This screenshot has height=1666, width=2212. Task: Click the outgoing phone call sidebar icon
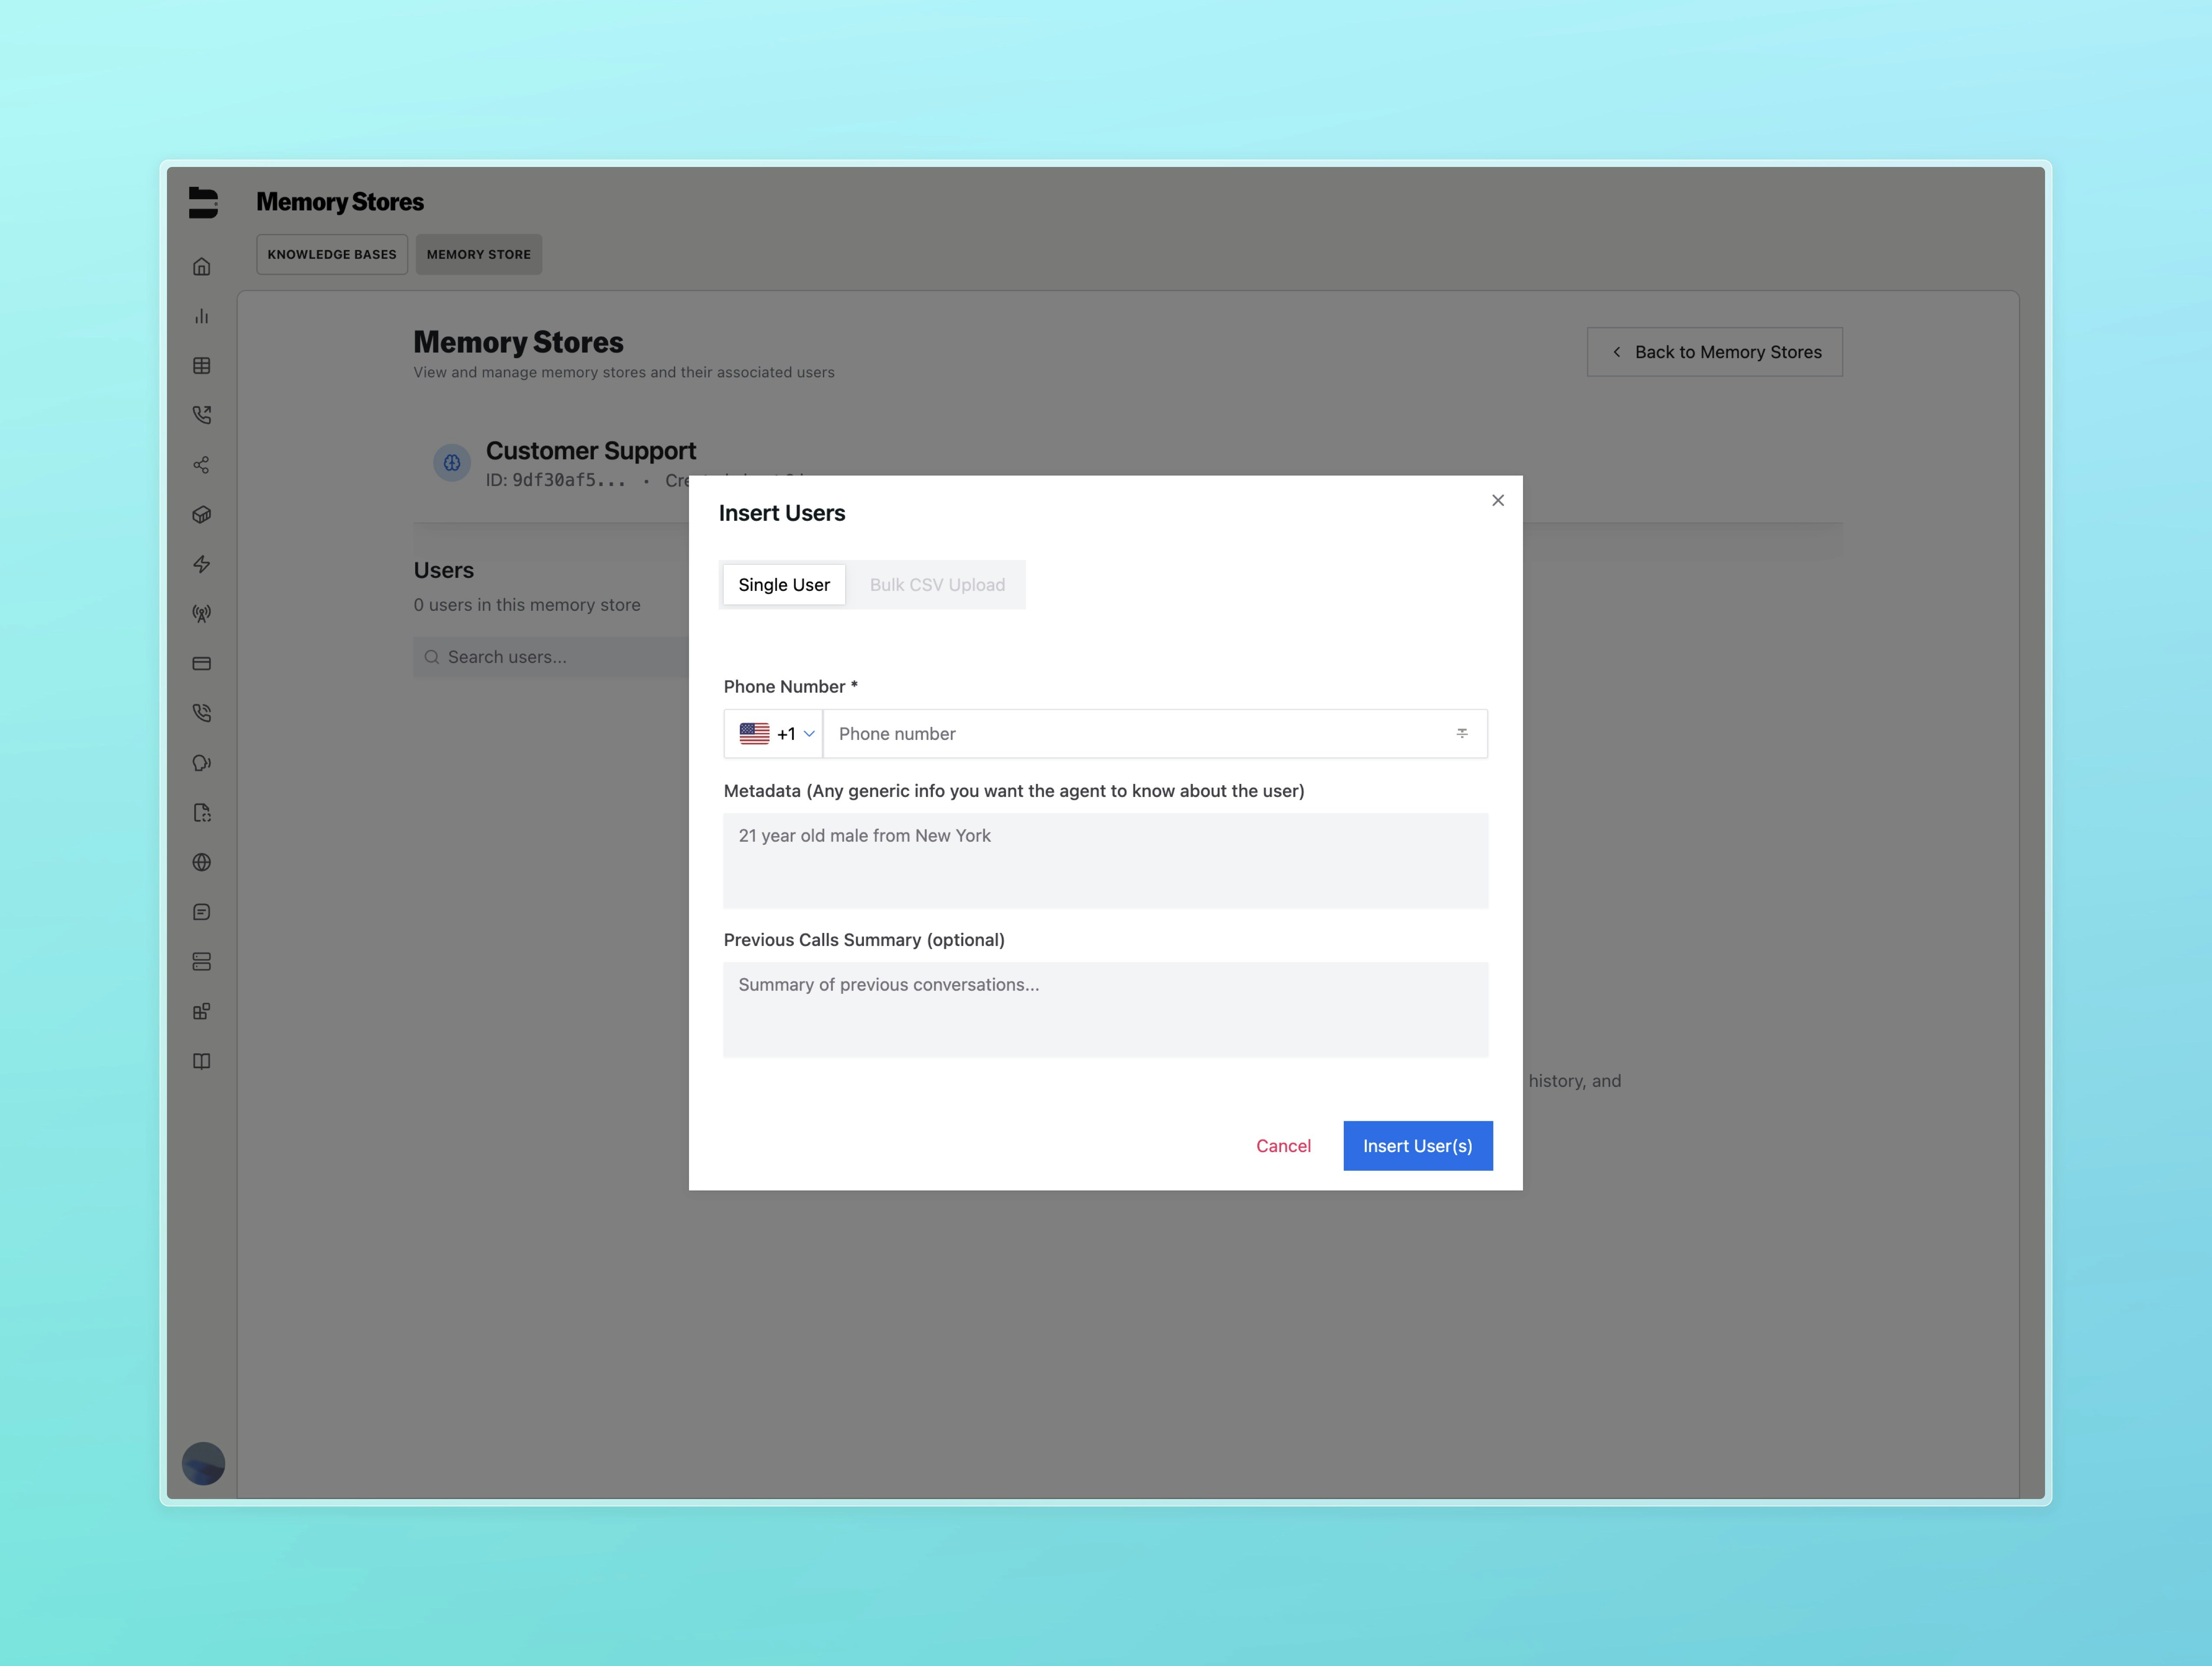click(202, 415)
